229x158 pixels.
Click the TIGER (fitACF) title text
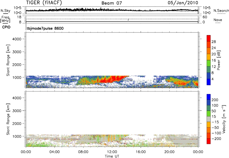tap(44, 3)
